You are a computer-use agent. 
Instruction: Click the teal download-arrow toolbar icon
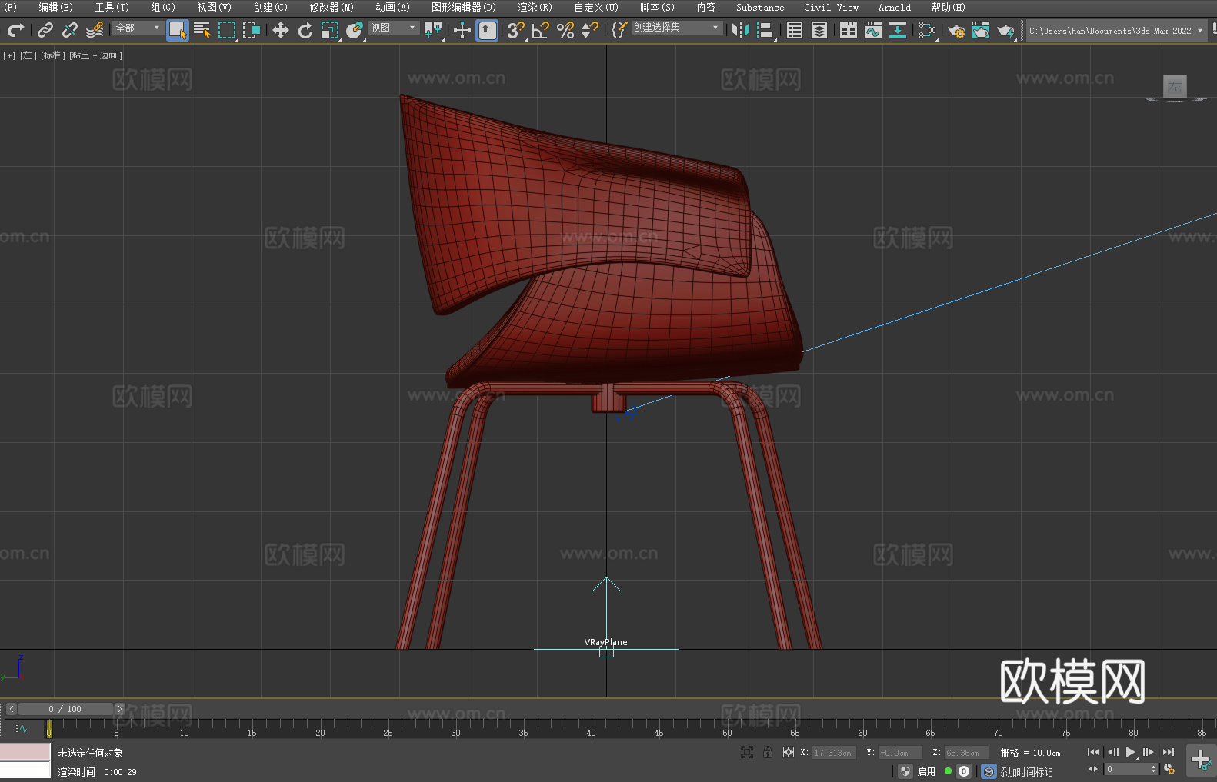tap(898, 30)
